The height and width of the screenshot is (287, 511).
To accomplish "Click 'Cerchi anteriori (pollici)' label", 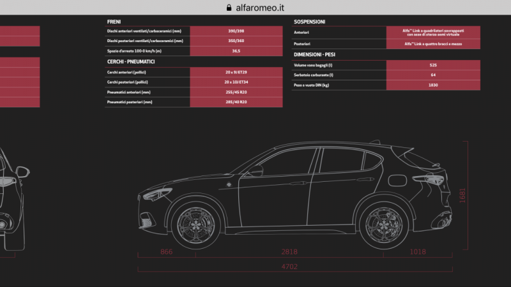I will (126, 72).
